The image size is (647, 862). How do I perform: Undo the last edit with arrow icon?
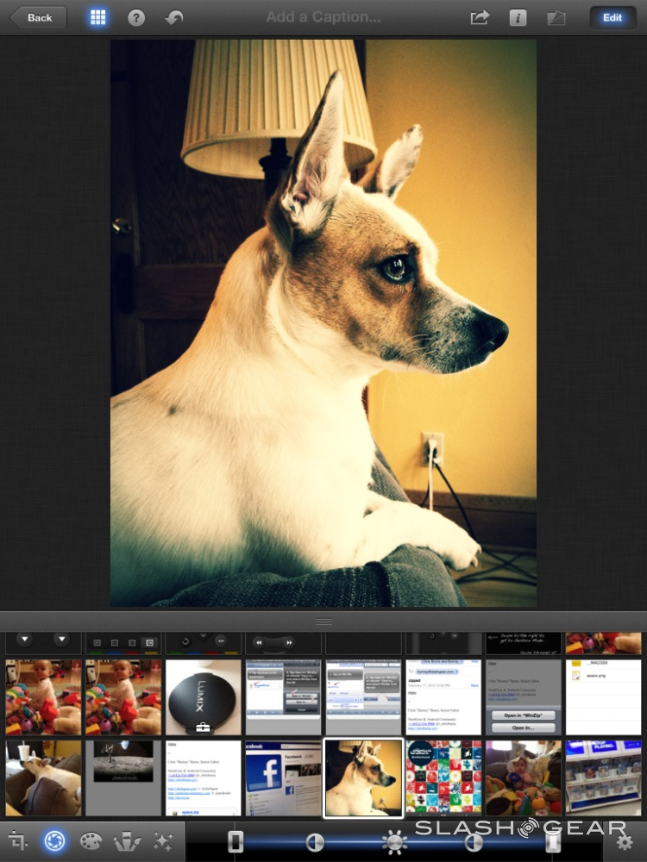point(174,18)
